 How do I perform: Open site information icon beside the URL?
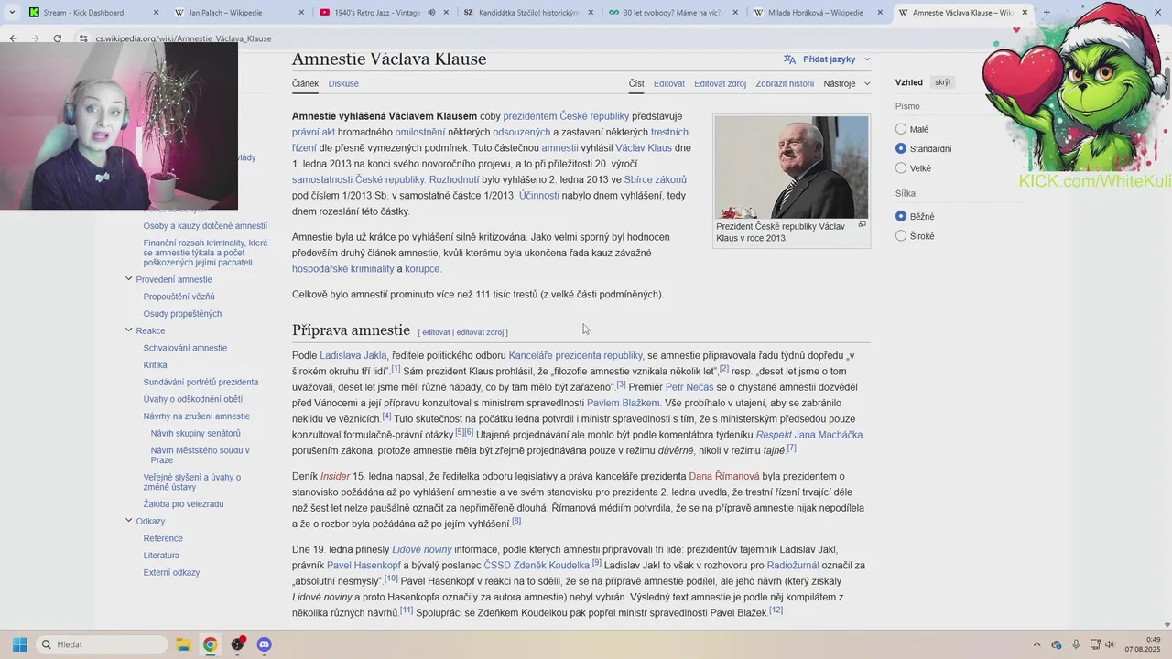pos(83,38)
